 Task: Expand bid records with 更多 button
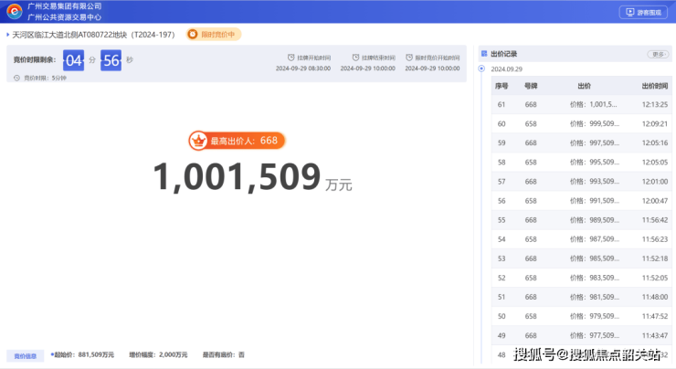(657, 54)
